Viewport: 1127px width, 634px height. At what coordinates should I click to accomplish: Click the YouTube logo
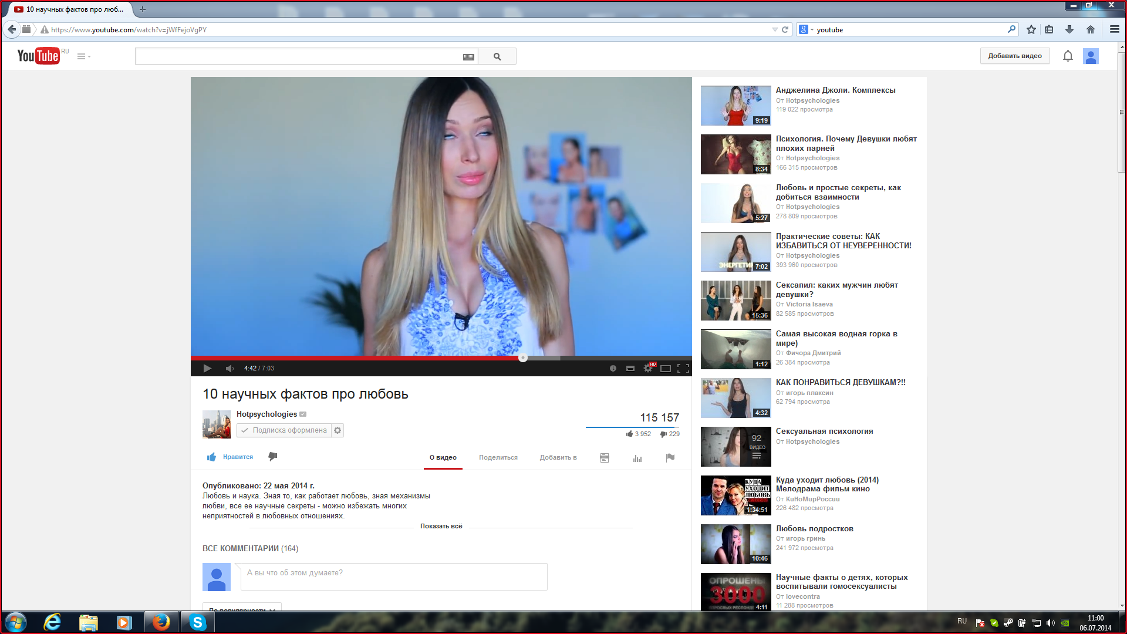[x=39, y=56]
